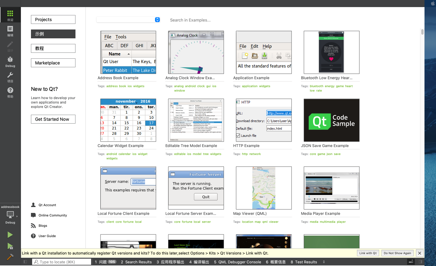Open the Application Output (应用程序输出) pane
This screenshot has width=436, height=266.
[x=170, y=262]
